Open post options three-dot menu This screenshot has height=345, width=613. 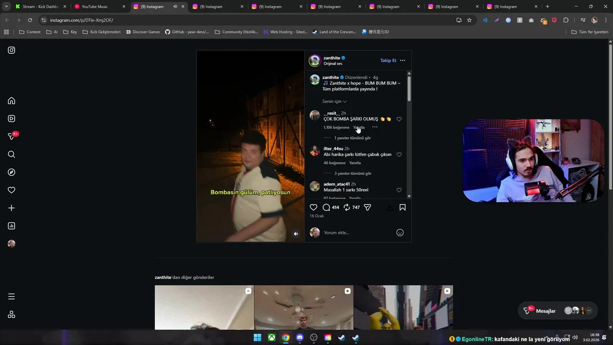[402, 60]
